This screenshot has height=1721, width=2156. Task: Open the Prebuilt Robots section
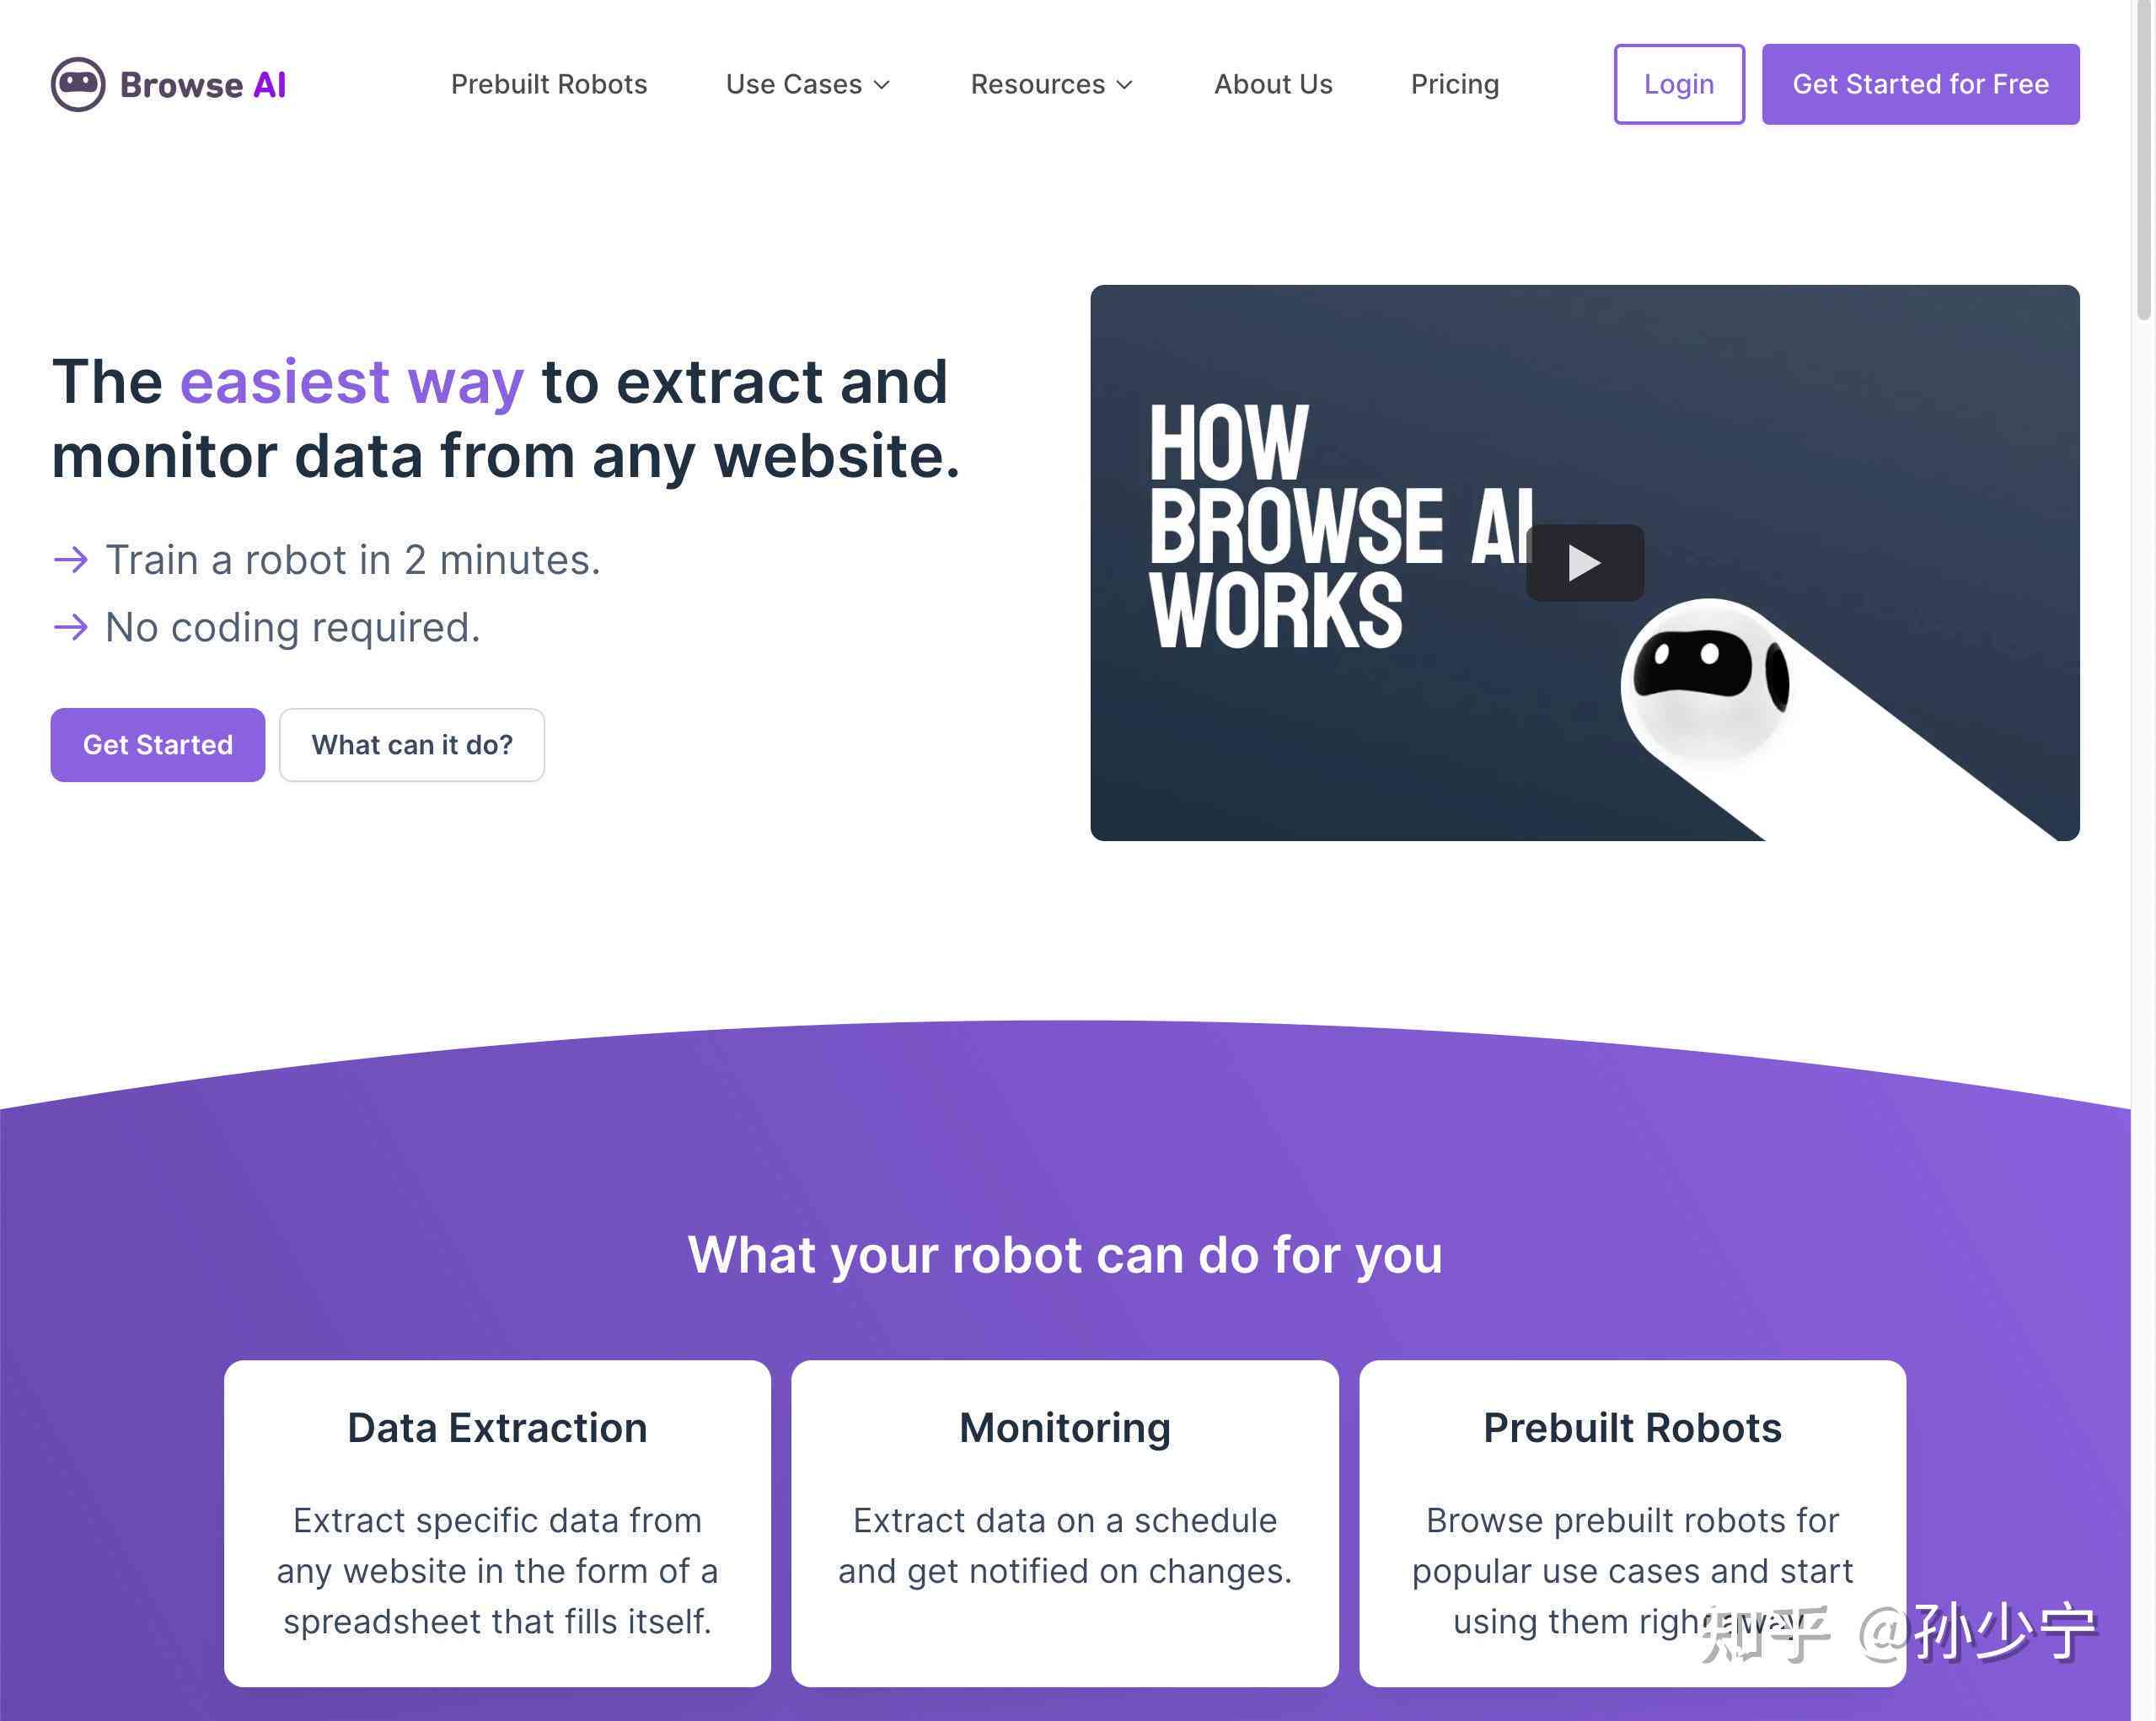click(548, 84)
